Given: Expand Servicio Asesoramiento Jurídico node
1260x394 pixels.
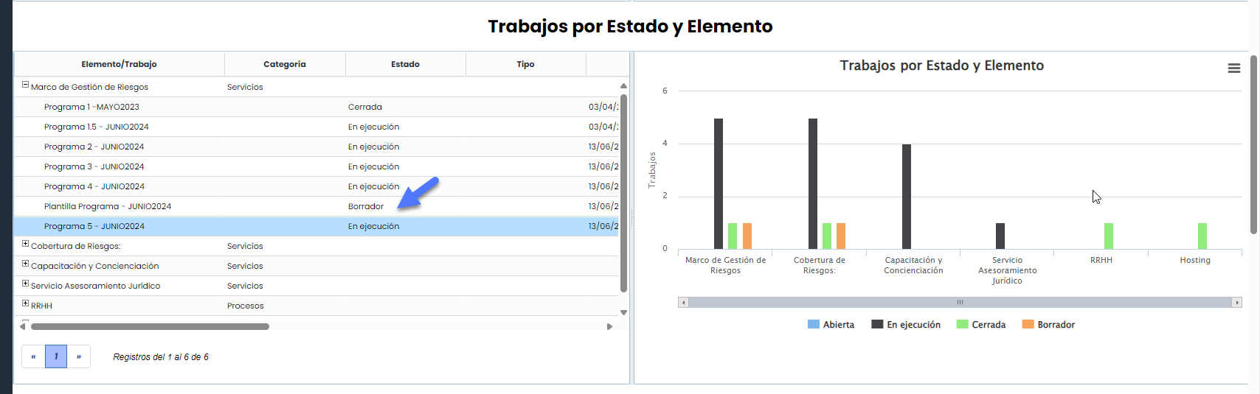Looking at the screenshot, I should (25, 284).
